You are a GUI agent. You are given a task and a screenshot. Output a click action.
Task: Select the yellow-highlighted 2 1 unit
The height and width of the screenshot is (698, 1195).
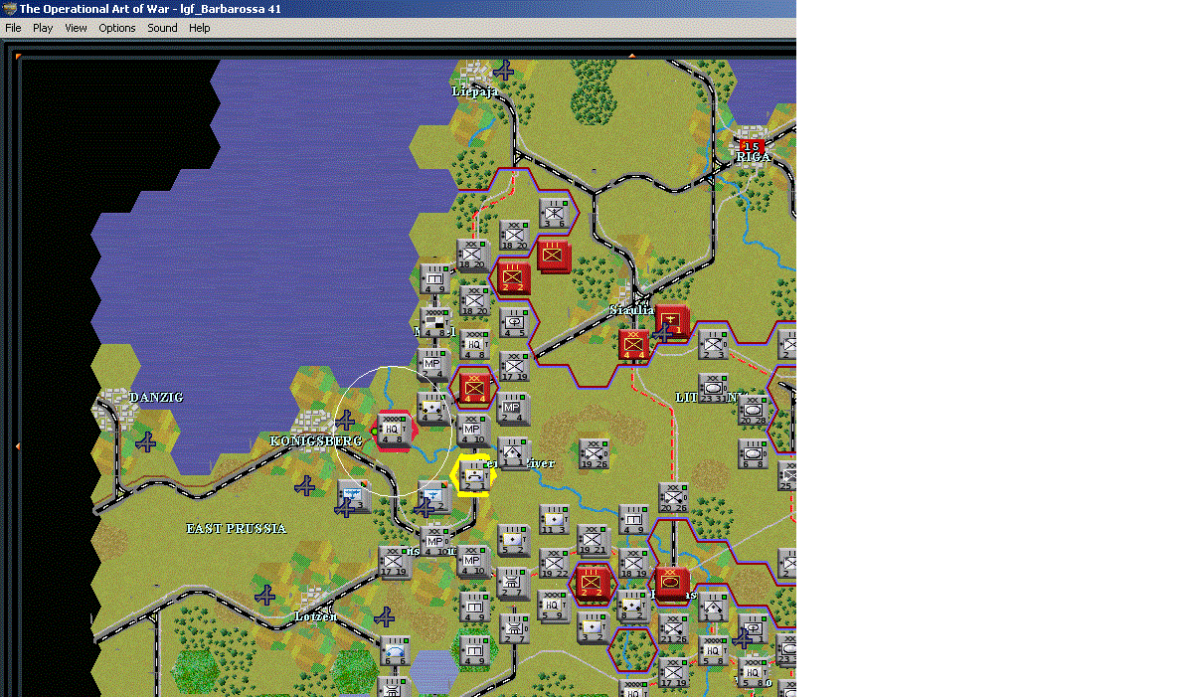474,475
